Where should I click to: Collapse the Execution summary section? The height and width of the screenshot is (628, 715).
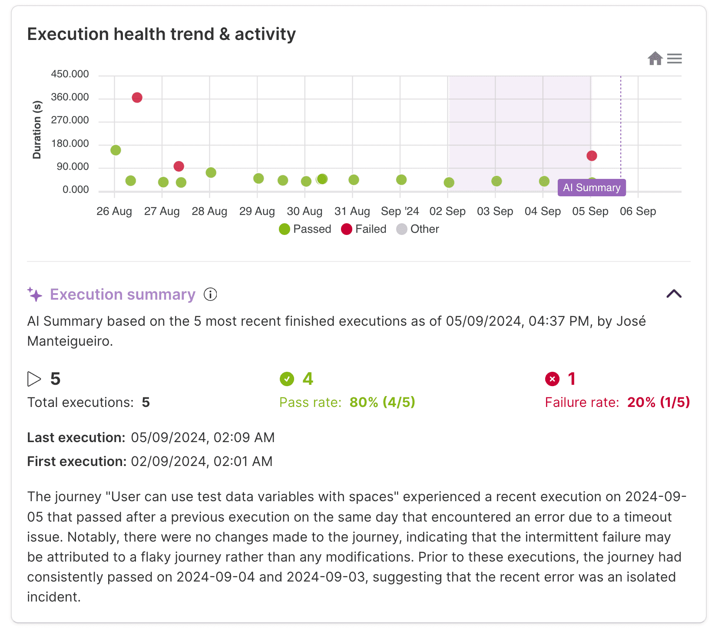674,294
